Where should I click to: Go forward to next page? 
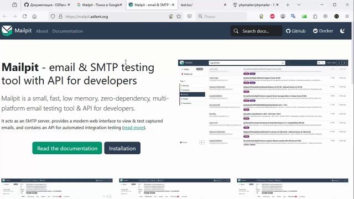click(15, 17)
